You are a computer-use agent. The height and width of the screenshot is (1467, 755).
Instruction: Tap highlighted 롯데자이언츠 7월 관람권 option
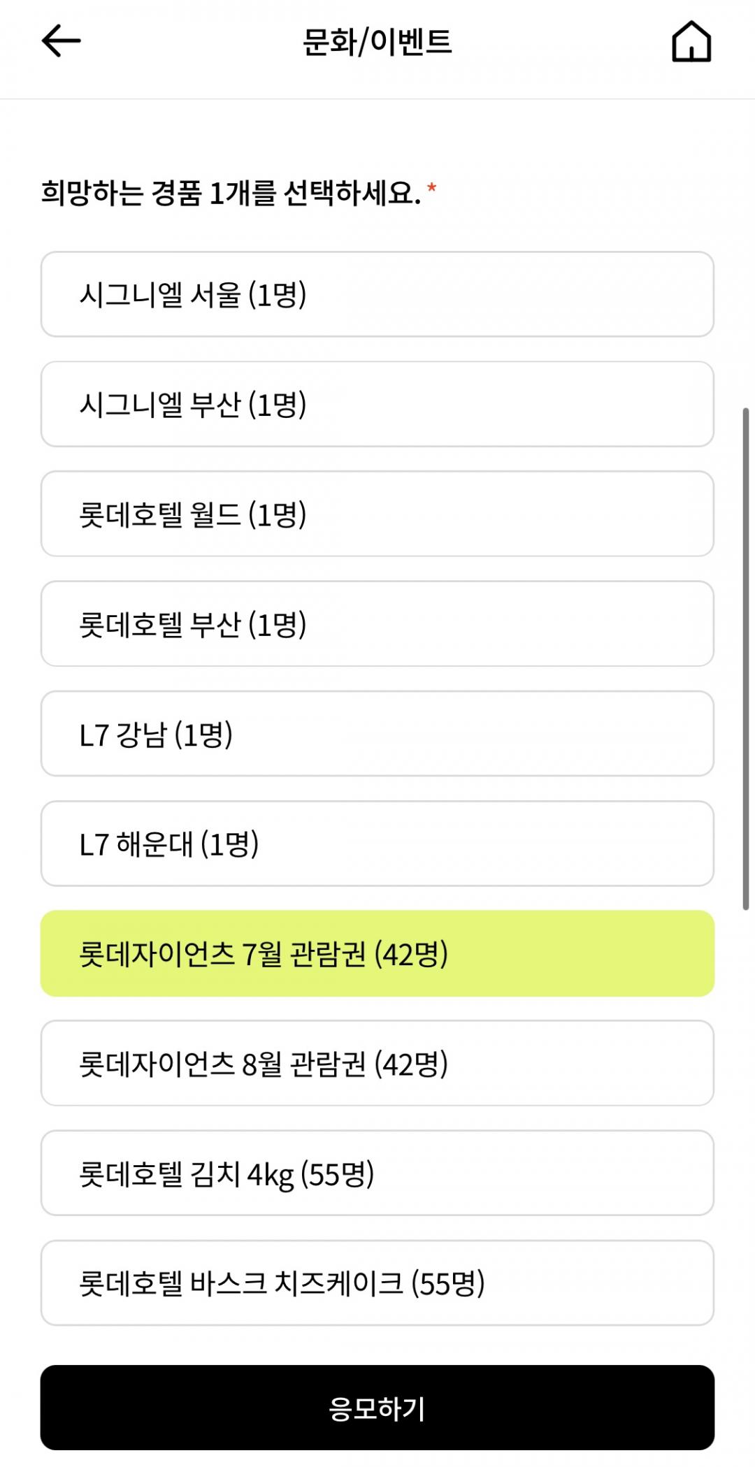coord(377,953)
